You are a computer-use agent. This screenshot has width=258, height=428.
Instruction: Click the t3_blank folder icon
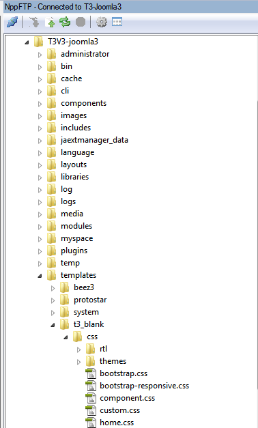point(64,324)
